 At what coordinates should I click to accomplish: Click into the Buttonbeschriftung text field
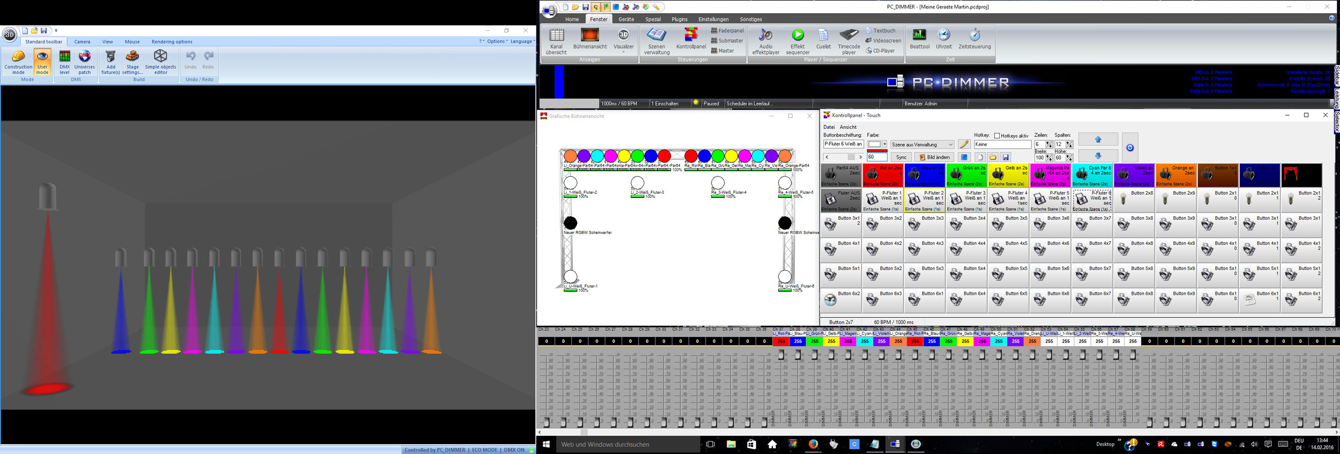843,145
